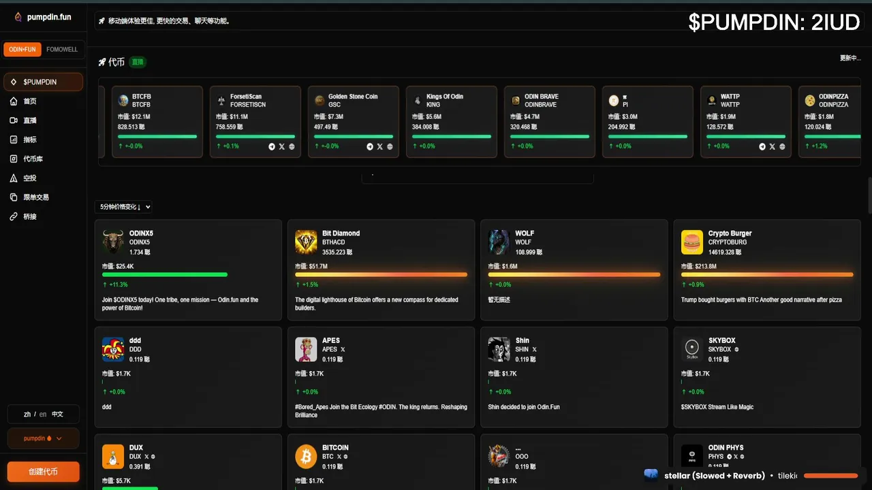This screenshot has height=490, width=872.
Task: Open Golden Stone Coin's X icon
Action: (x=380, y=146)
